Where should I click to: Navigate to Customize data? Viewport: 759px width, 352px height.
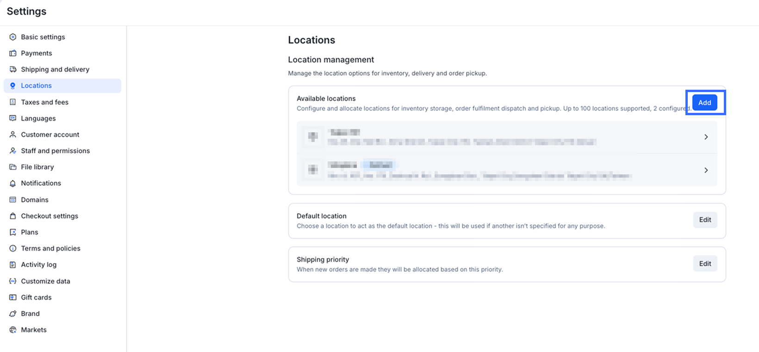[45, 281]
